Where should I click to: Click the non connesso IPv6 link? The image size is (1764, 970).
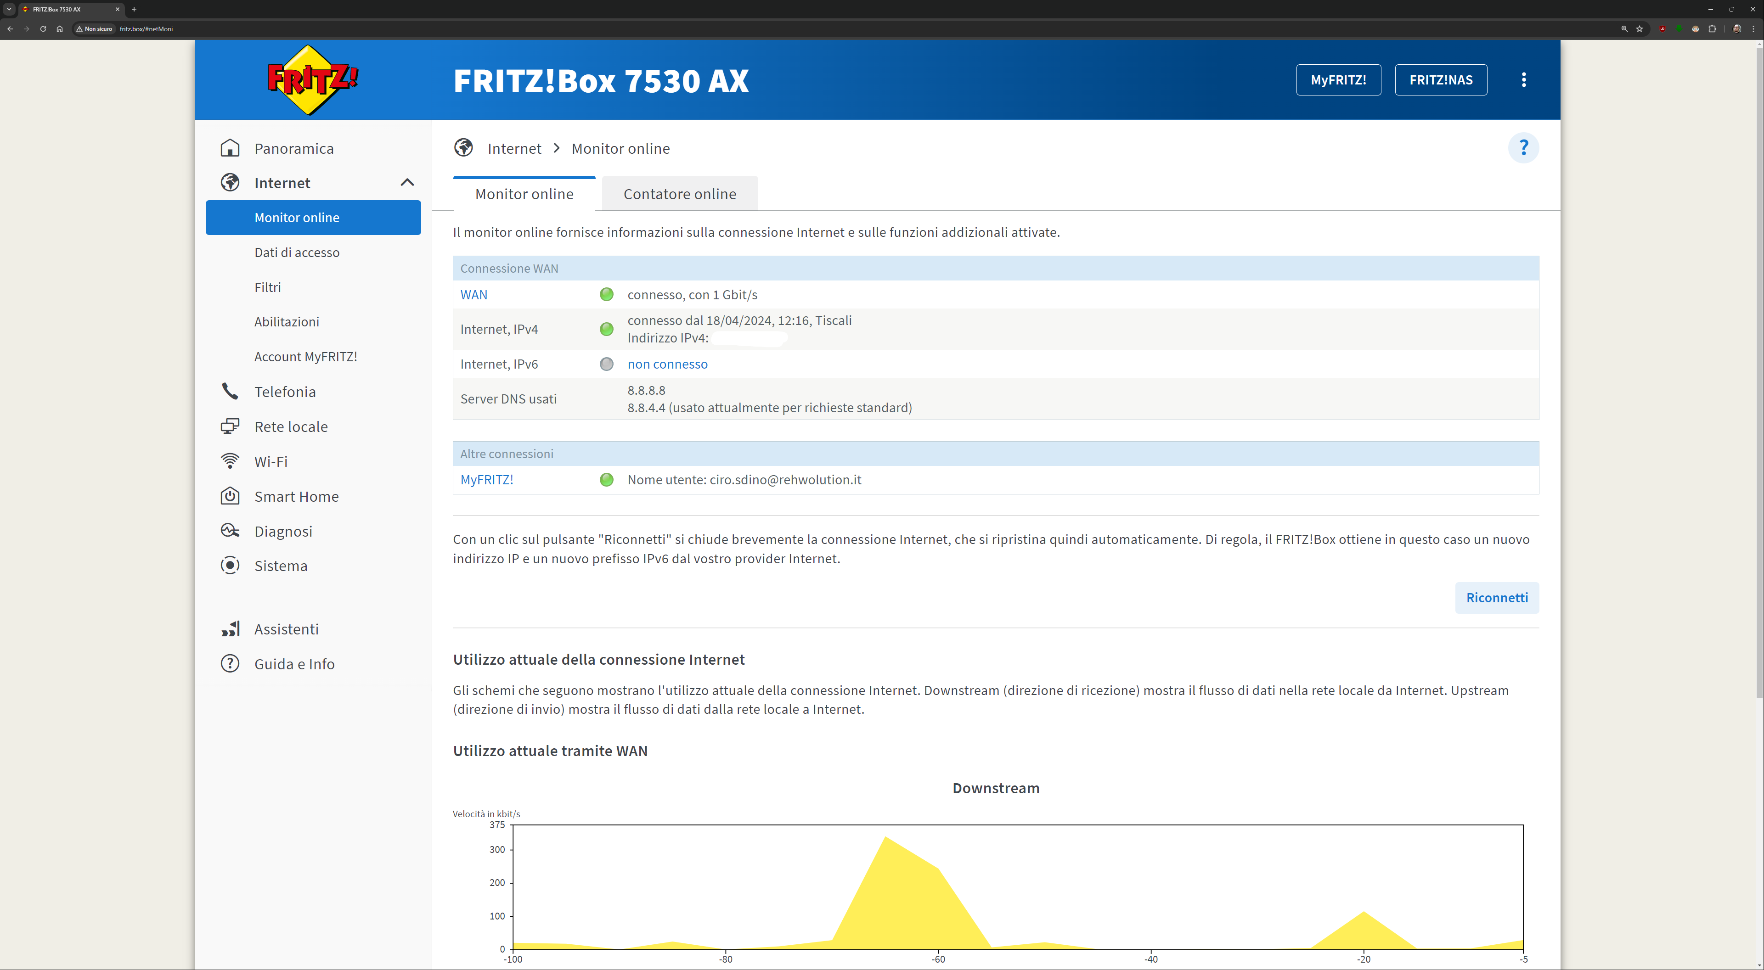[667, 364]
